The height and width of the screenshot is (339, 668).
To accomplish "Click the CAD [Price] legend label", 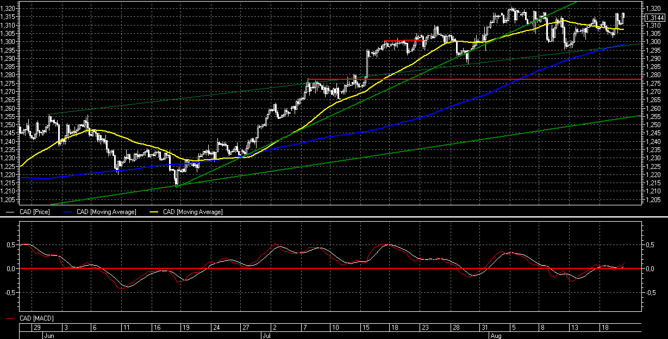I will tap(34, 212).
